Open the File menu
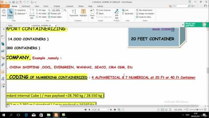This screenshot has height=118, width=209. pyautogui.click(x=5, y=6)
